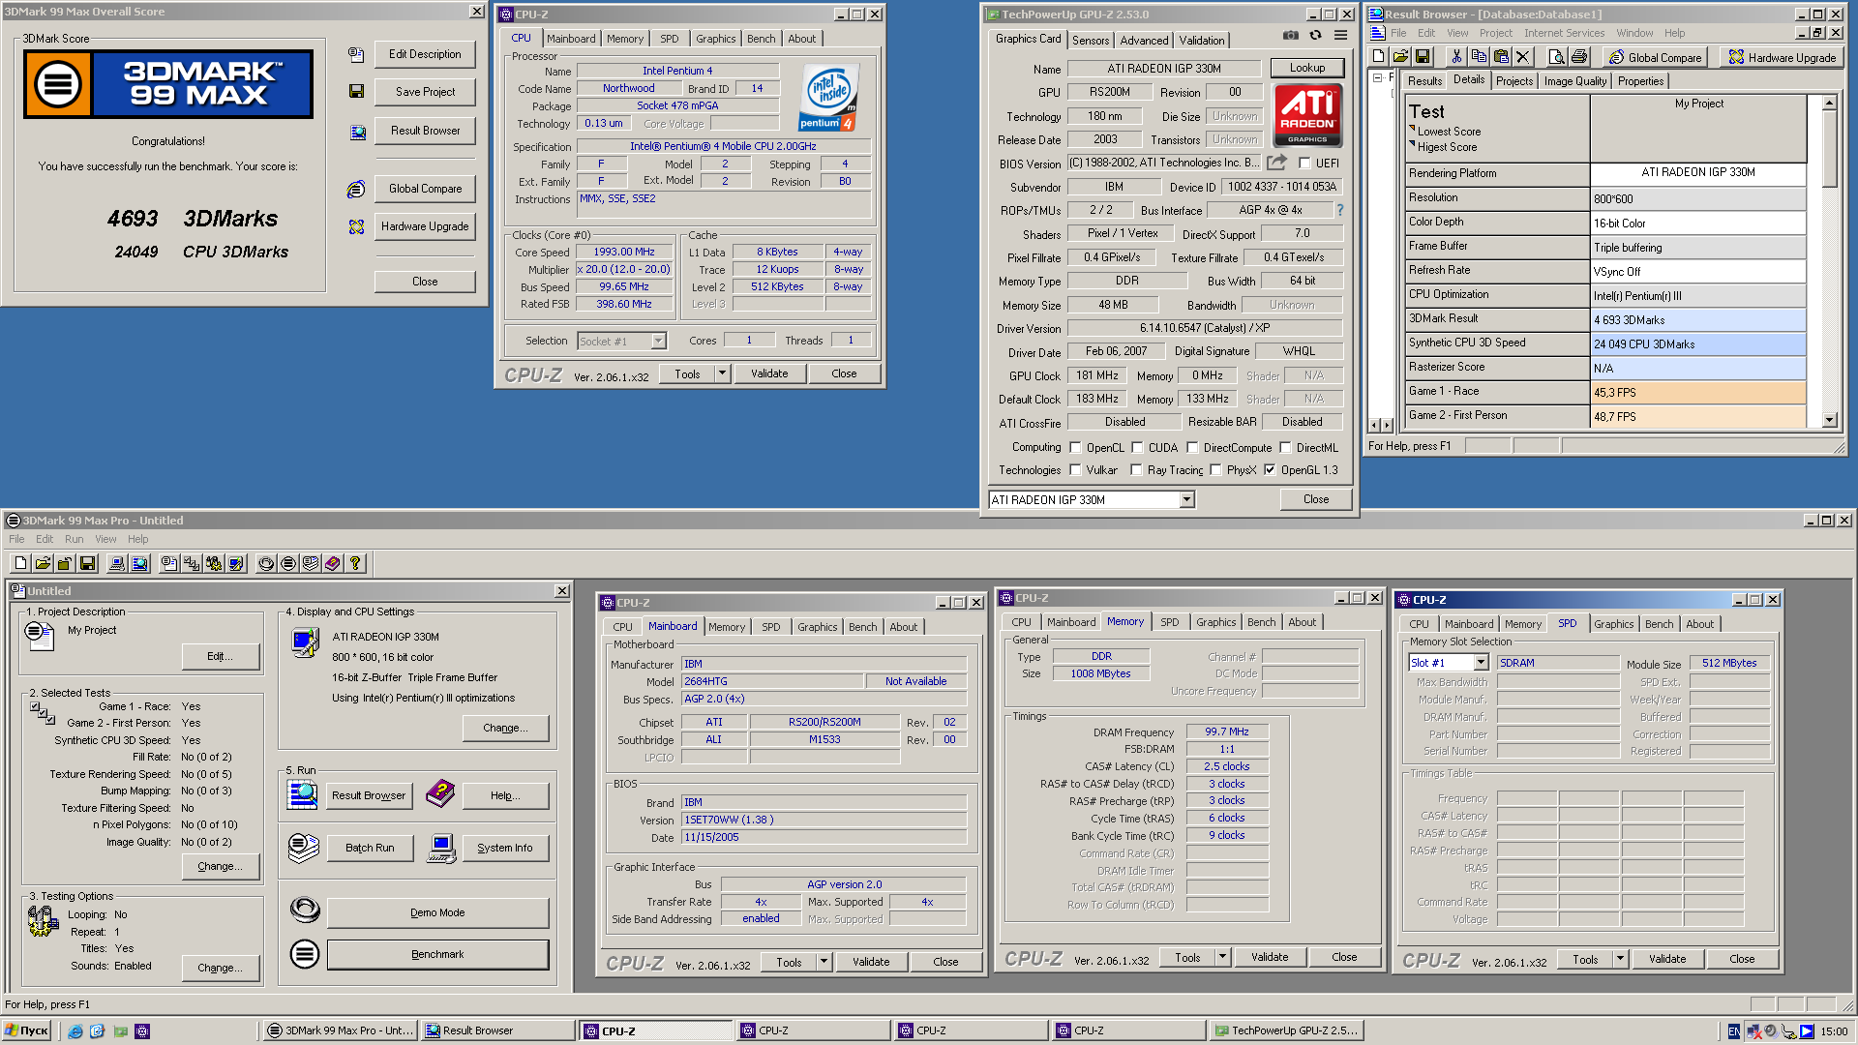Image resolution: width=1858 pixels, height=1045 pixels.
Task: Click testing options gears icon in 3DMark toolbar
Action: pos(214,563)
